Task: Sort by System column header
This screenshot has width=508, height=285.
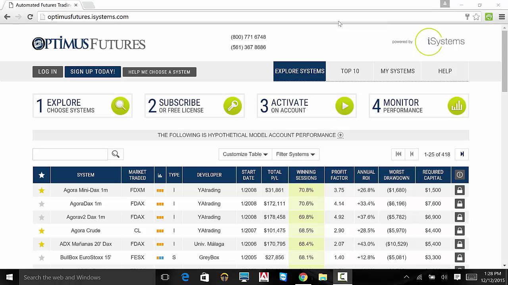Action: pyautogui.click(x=86, y=175)
